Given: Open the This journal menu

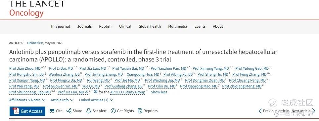Looking at the screenshot, I should click(60, 26).
